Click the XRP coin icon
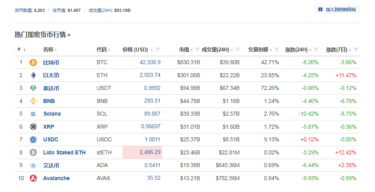This screenshot has height=192, width=375. (33, 127)
